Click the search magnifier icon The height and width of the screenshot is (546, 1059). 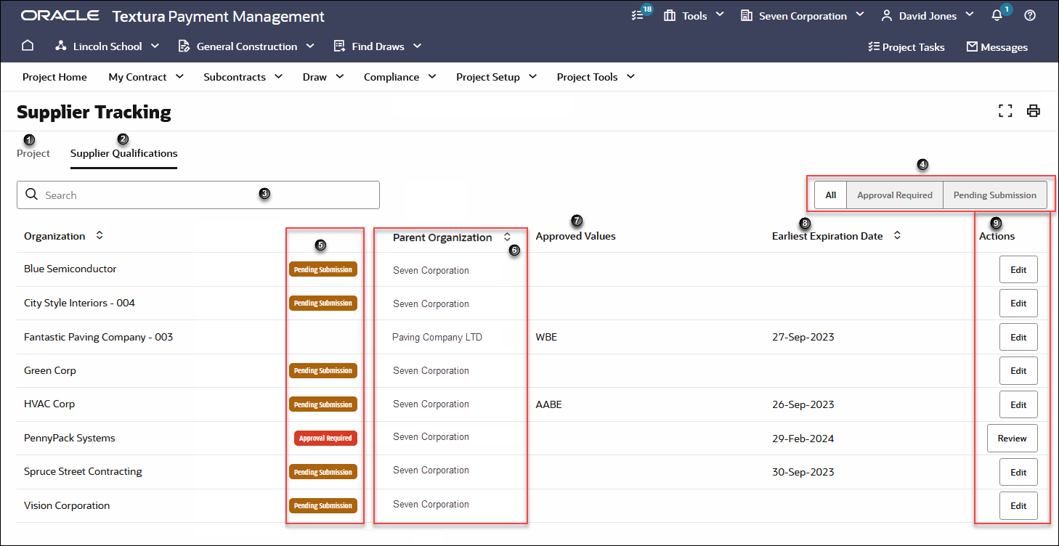31,195
